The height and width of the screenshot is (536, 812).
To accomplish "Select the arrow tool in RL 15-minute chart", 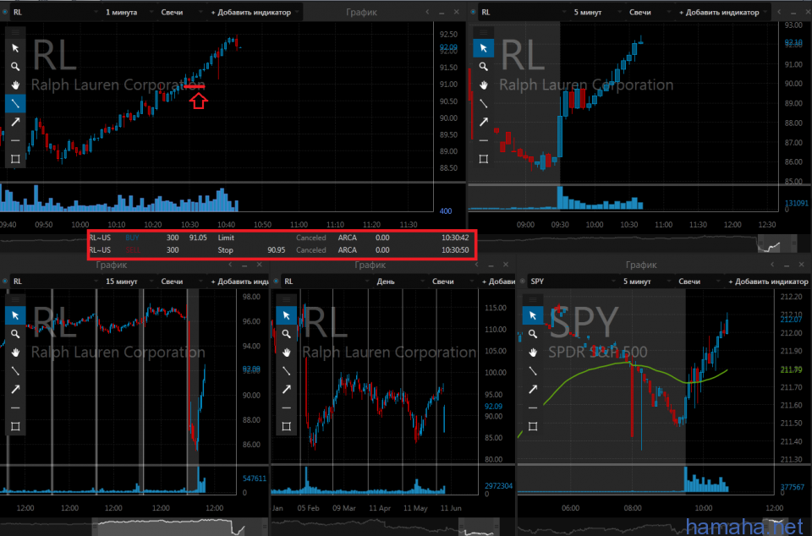I will 15,390.
